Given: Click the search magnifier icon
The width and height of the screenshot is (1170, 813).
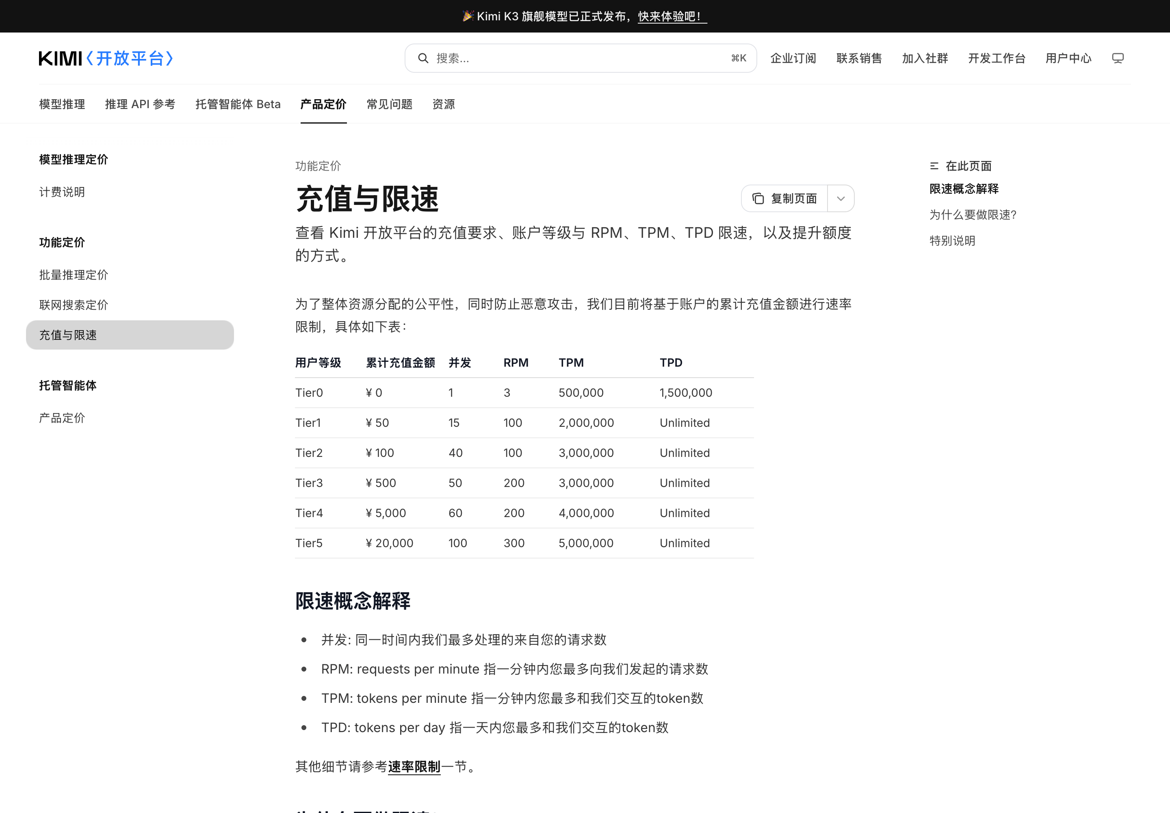Looking at the screenshot, I should pyautogui.click(x=423, y=58).
